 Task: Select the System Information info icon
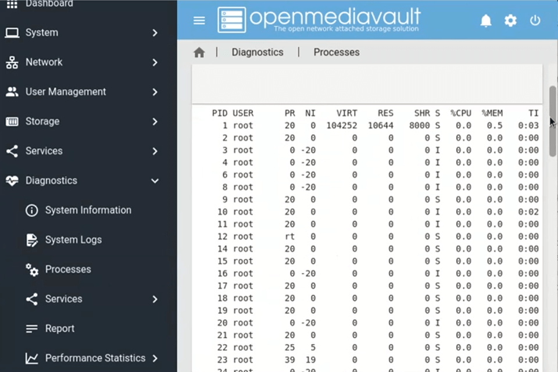pos(31,210)
